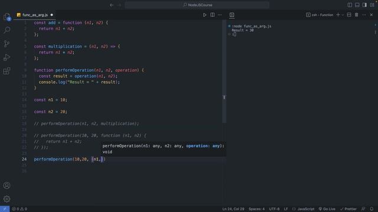The image size is (378, 212).
Task: Click commented performOperation multiplication line
Action: (86, 124)
